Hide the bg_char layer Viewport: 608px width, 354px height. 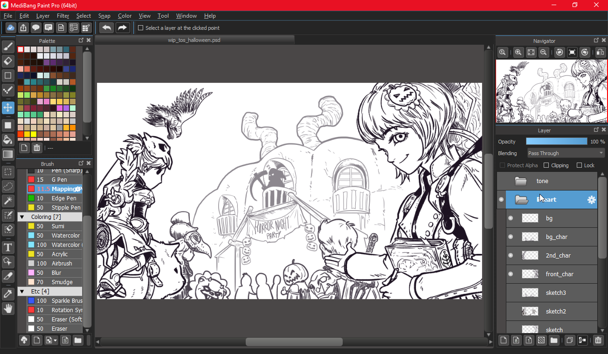point(511,237)
